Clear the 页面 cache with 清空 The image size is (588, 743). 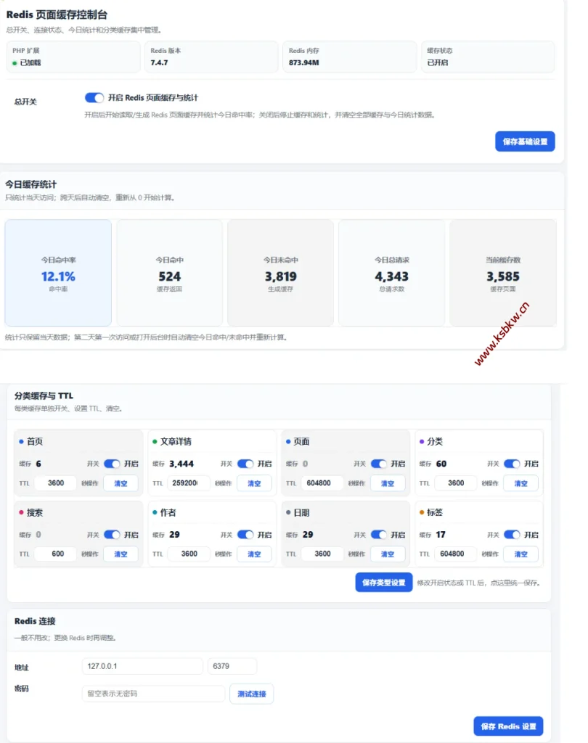[388, 483]
